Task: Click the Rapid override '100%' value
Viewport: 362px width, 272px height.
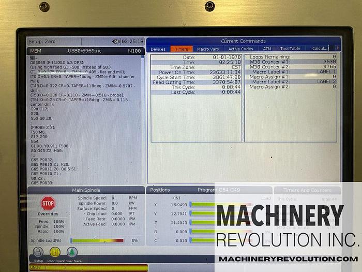Action: [x=58, y=231]
